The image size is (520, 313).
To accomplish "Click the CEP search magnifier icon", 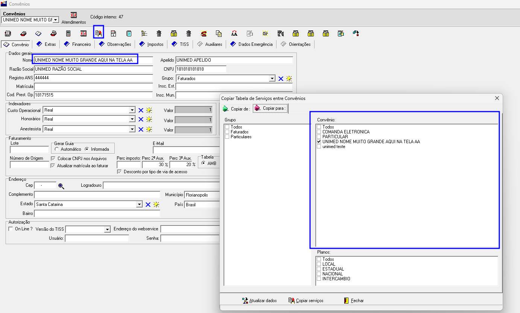I will 61,186.
